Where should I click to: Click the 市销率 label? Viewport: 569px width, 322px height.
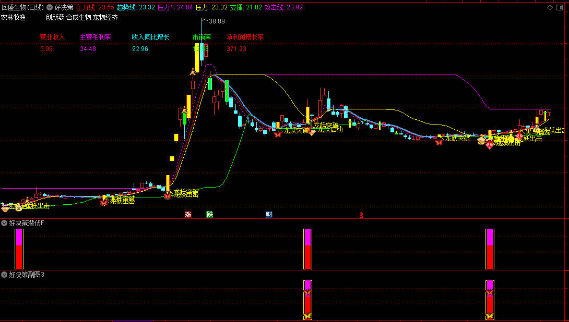point(202,37)
